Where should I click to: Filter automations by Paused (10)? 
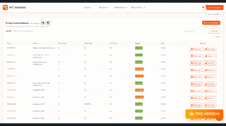pos(28,31)
